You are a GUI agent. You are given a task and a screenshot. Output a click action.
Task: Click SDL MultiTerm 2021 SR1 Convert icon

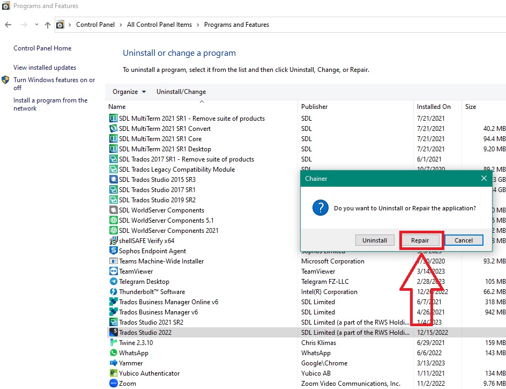(113, 129)
